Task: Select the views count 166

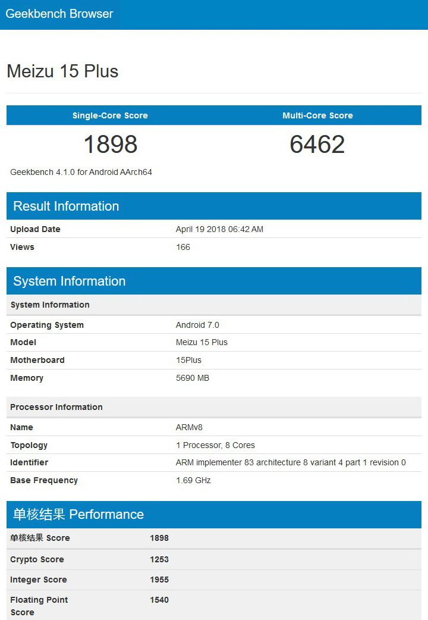Action: [183, 247]
